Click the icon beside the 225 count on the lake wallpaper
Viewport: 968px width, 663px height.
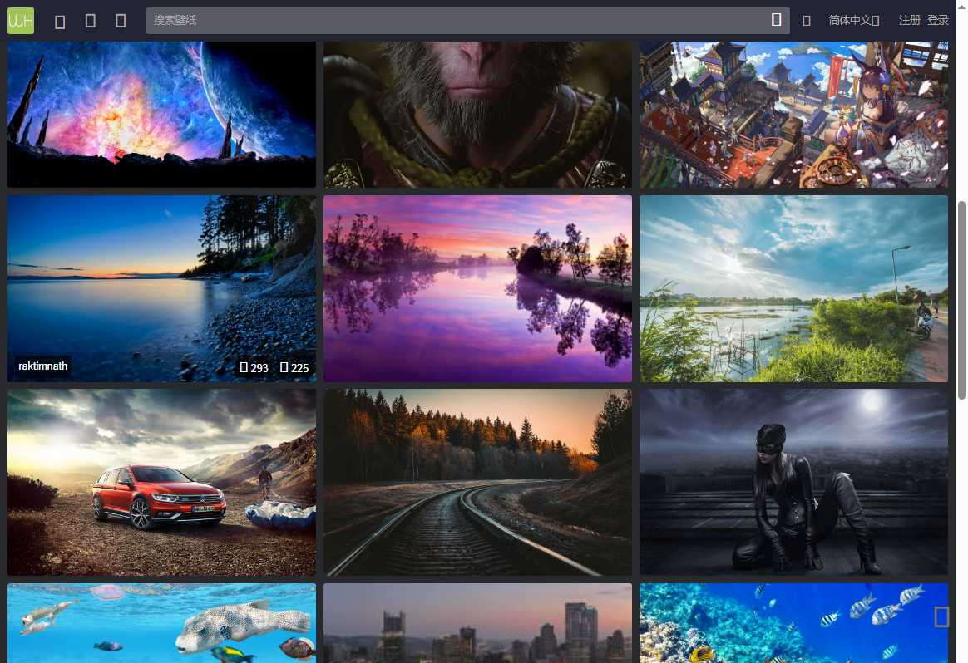(x=284, y=367)
